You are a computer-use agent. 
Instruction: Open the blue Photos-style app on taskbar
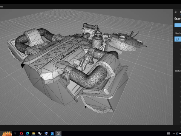click(52, 133)
